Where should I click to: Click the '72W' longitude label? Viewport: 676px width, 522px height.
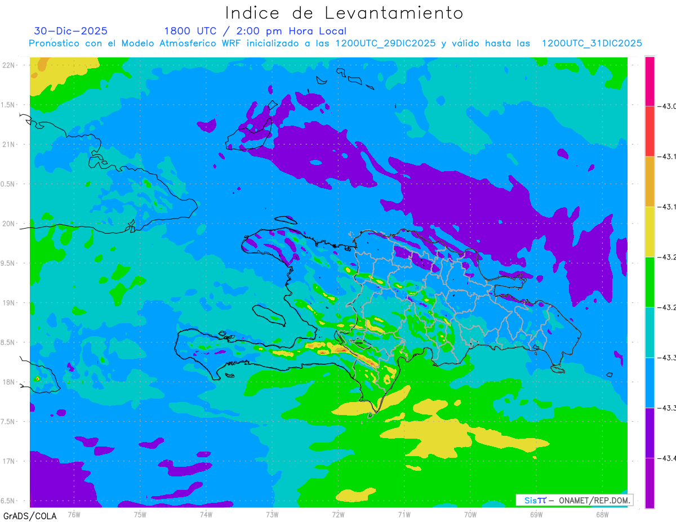(338, 514)
